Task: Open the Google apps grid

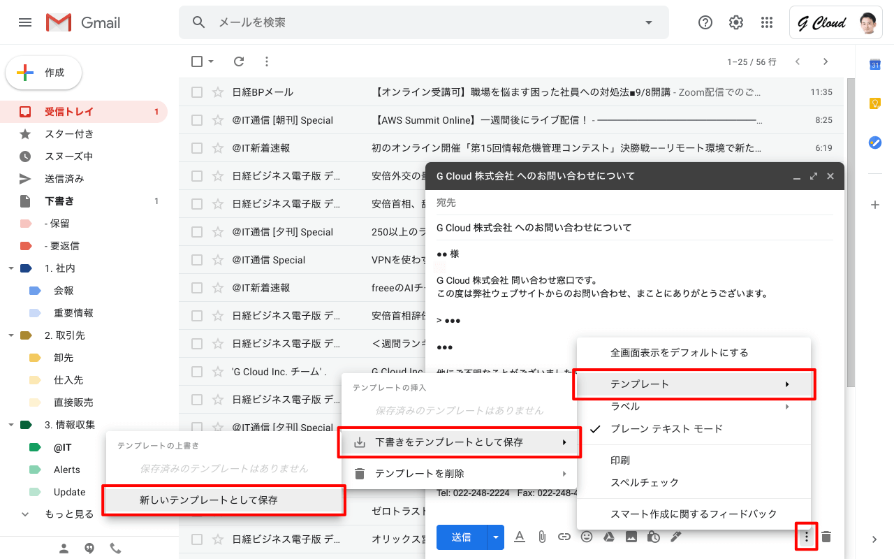Action: 767,22
